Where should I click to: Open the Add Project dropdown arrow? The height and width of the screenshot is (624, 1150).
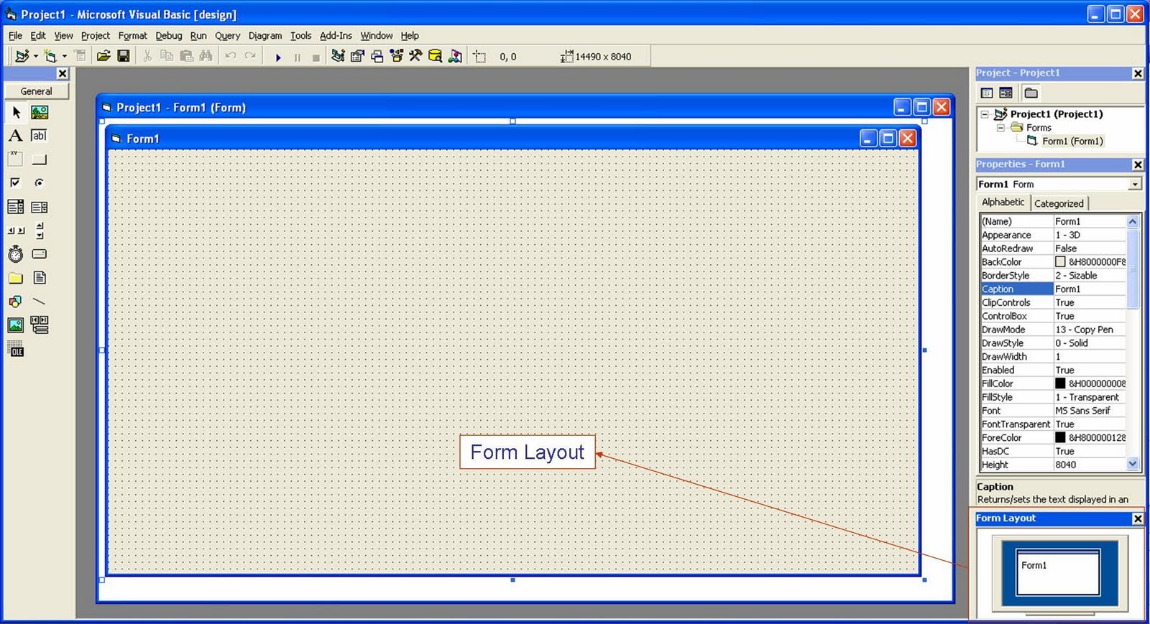coord(35,56)
